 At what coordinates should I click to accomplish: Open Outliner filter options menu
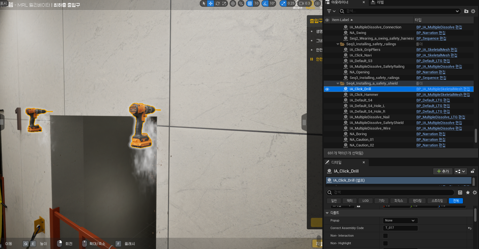331,11
